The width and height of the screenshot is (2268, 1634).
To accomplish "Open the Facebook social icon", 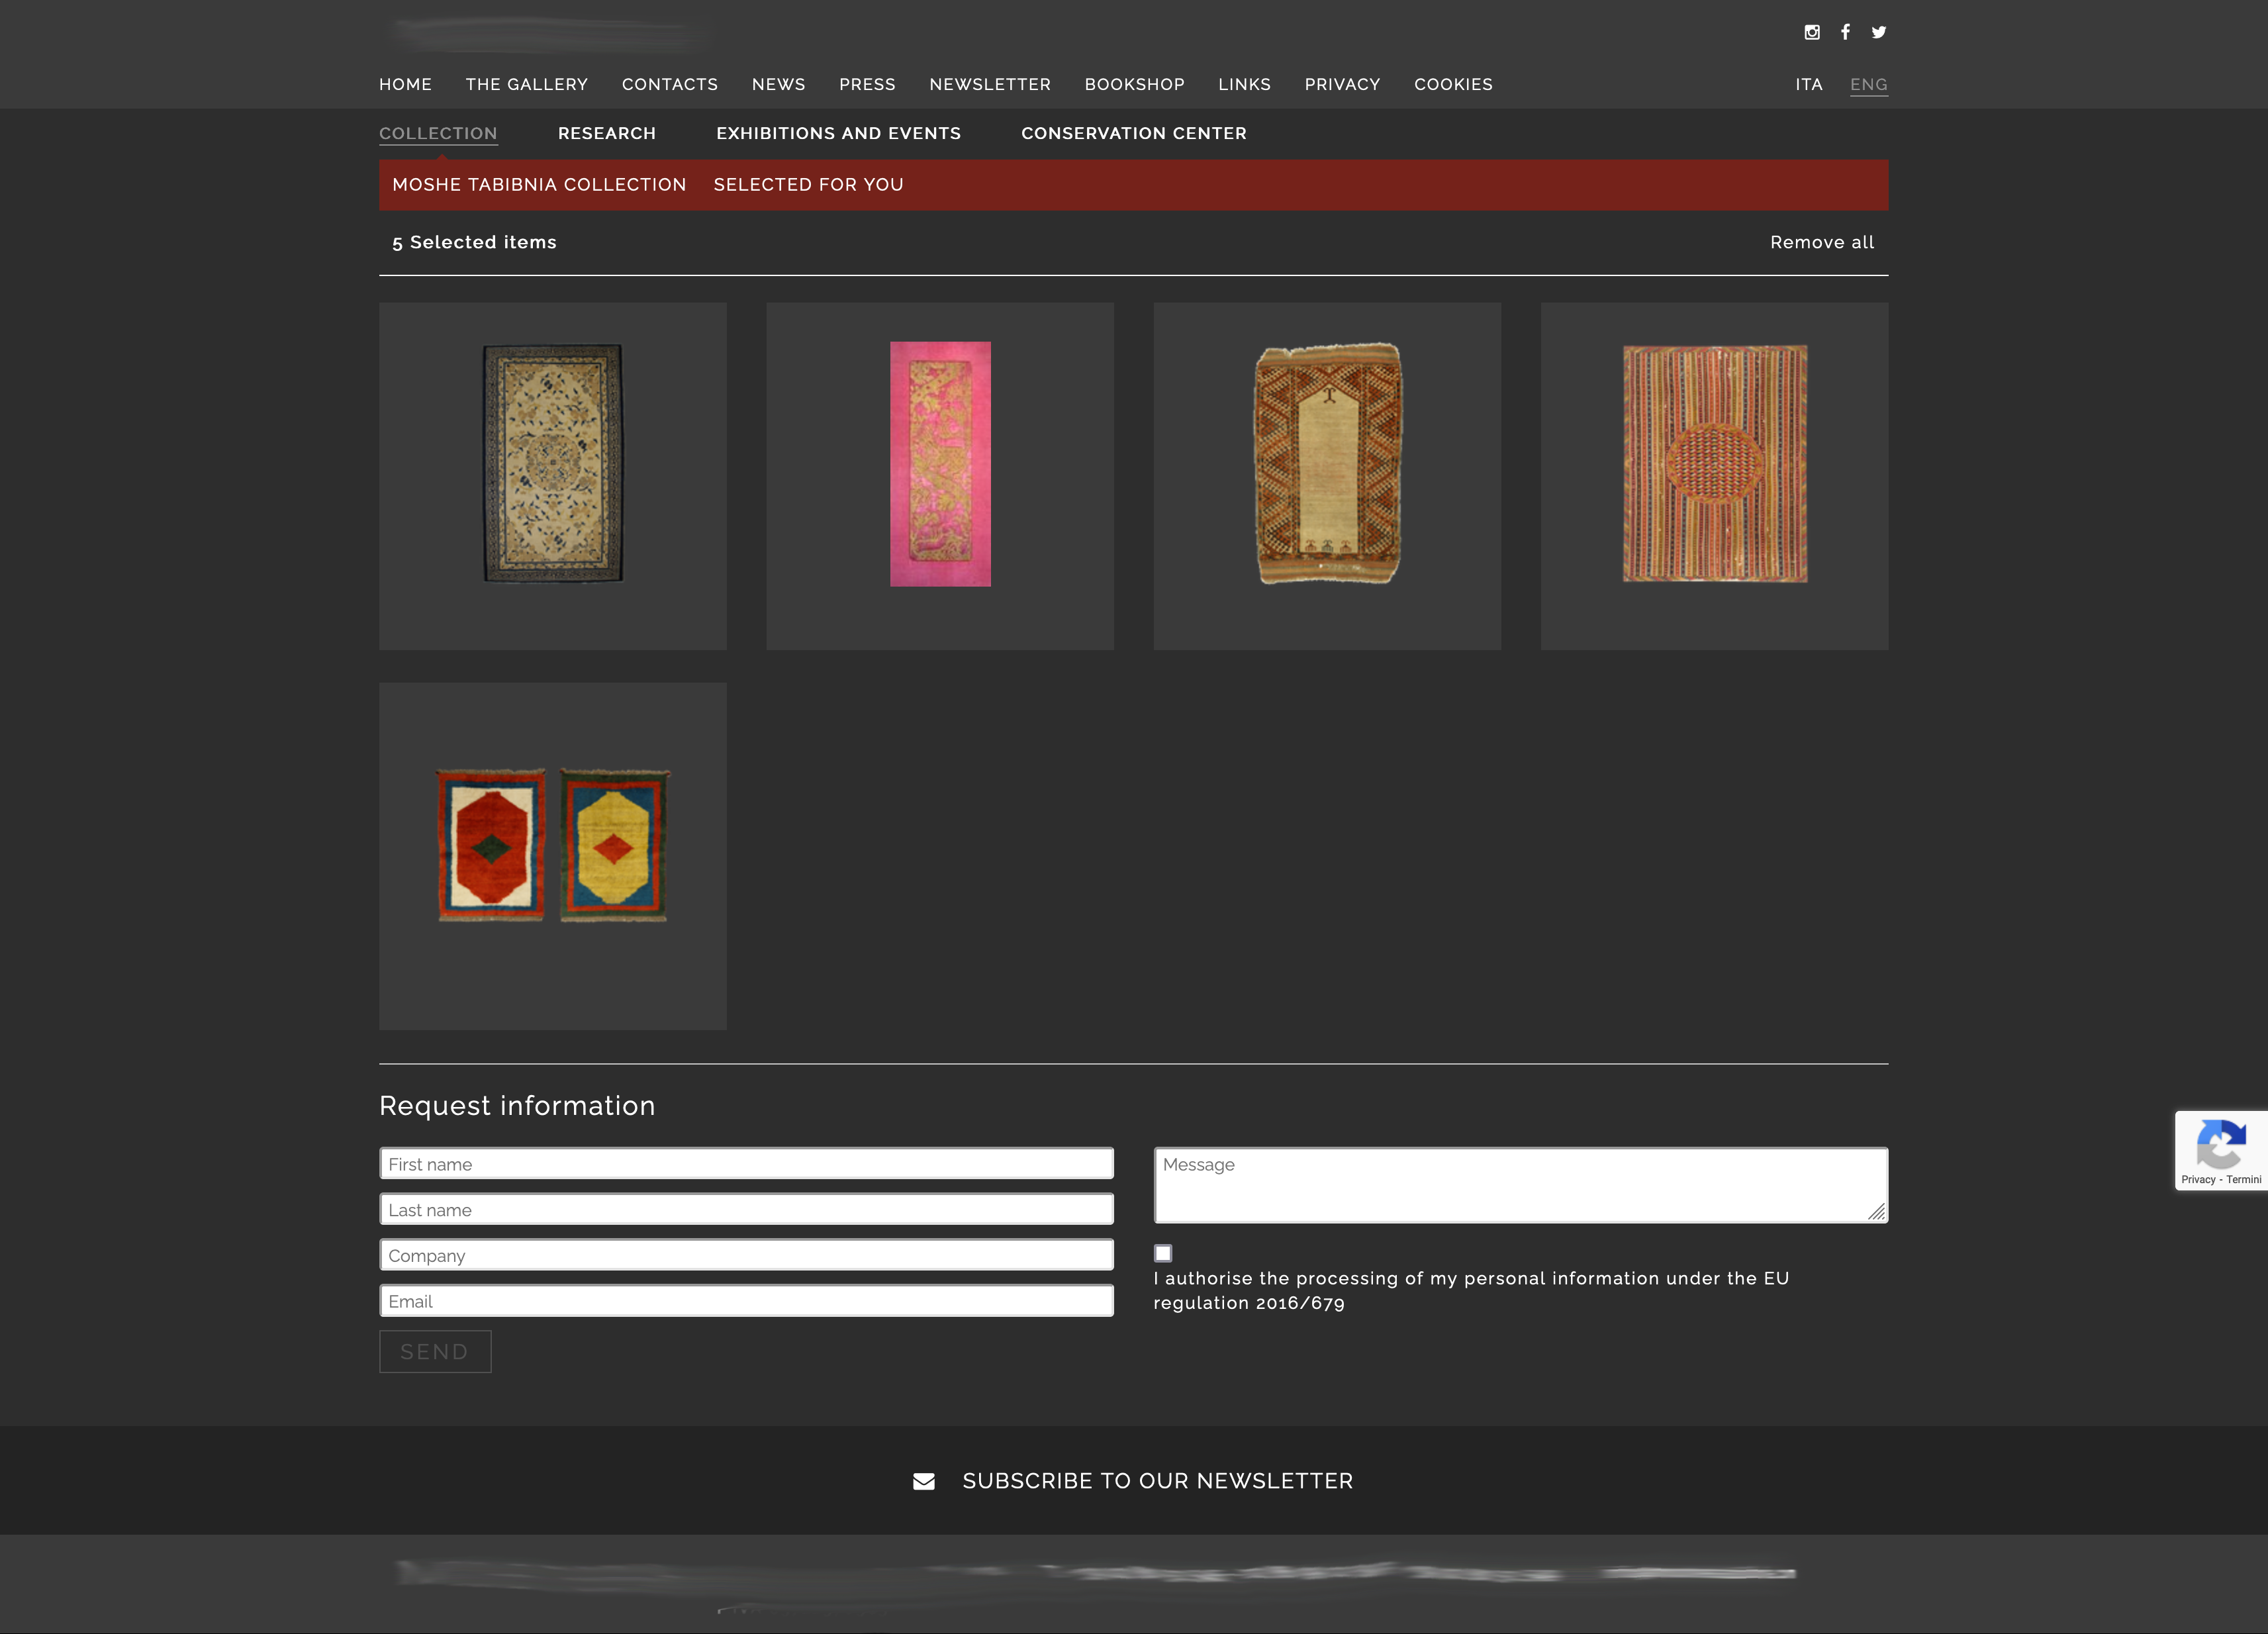I will pos(1845,32).
